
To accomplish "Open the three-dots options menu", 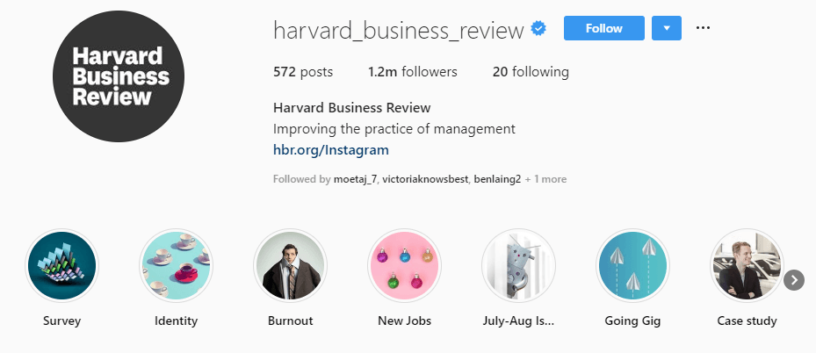I will click(x=703, y=28).
